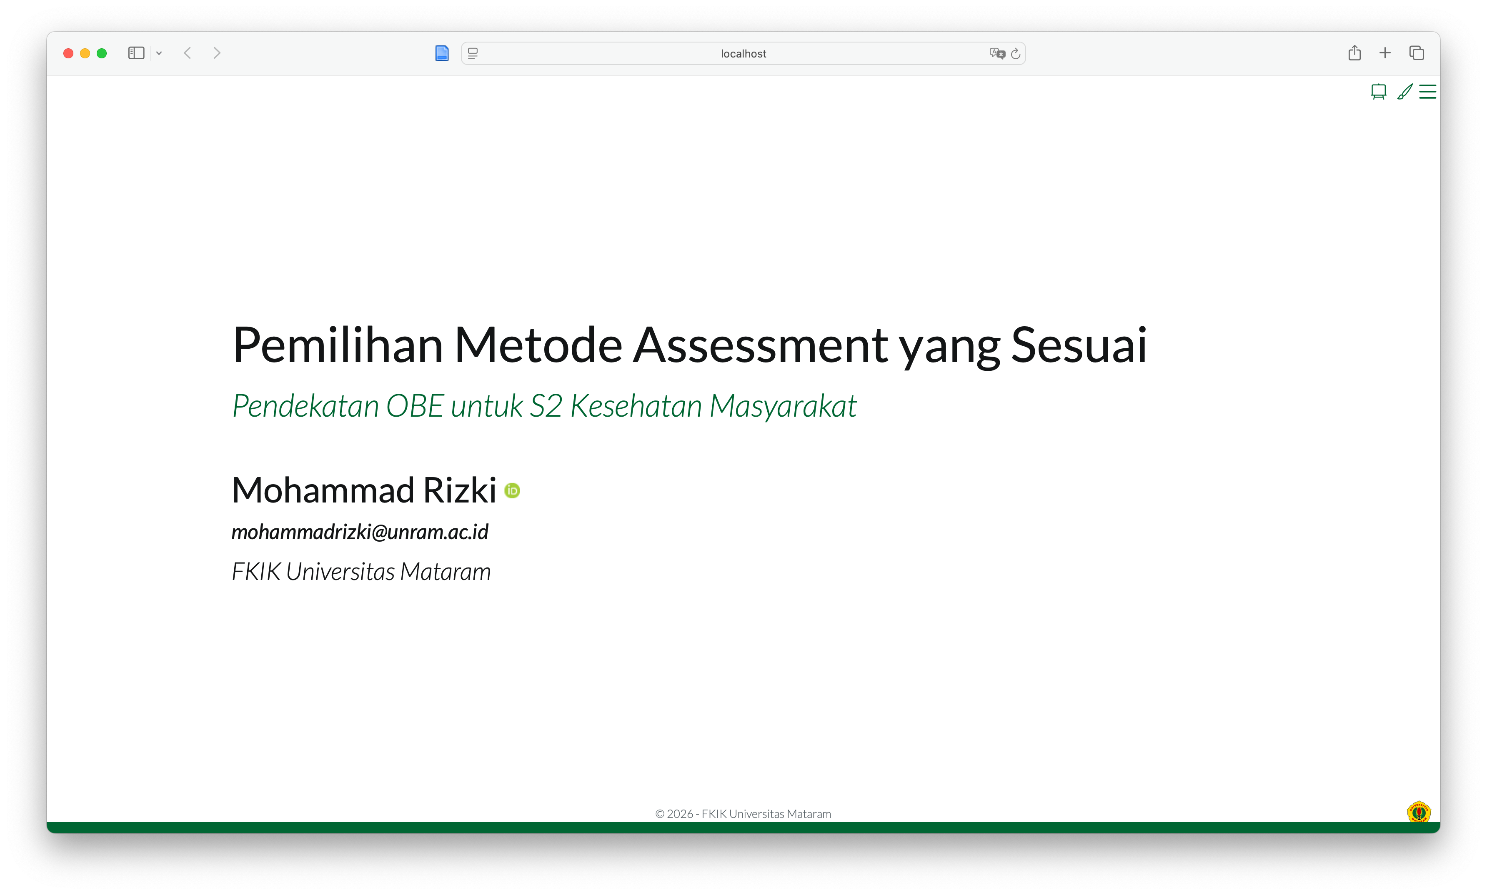Expand the sidebar tab group dropdown
Image resolution: width=1487 pixels, height=895 pixels.
pyautogui.click(x=159, y=53)
